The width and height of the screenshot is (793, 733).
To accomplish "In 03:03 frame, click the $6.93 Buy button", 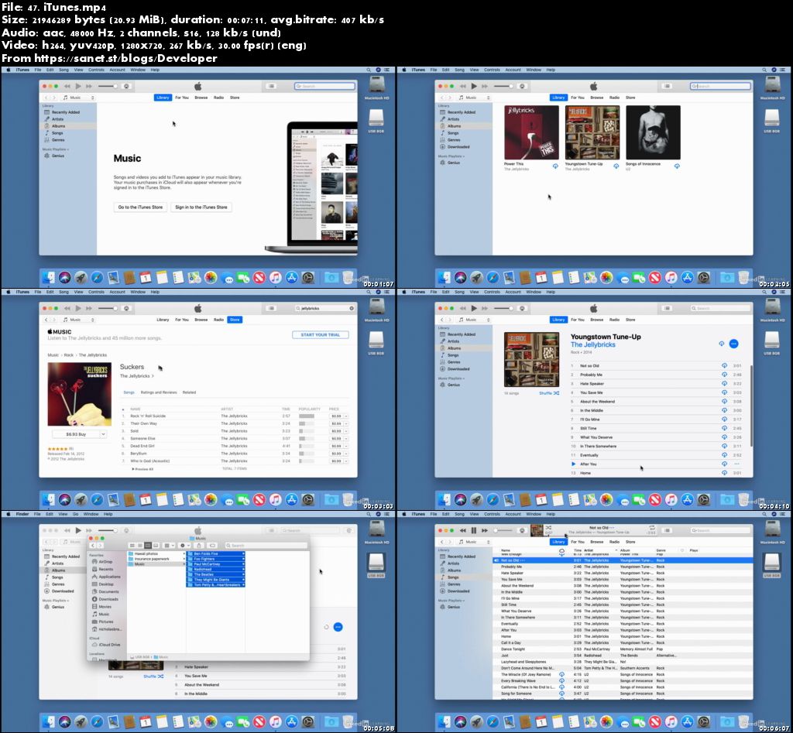I will click(76, 434).
